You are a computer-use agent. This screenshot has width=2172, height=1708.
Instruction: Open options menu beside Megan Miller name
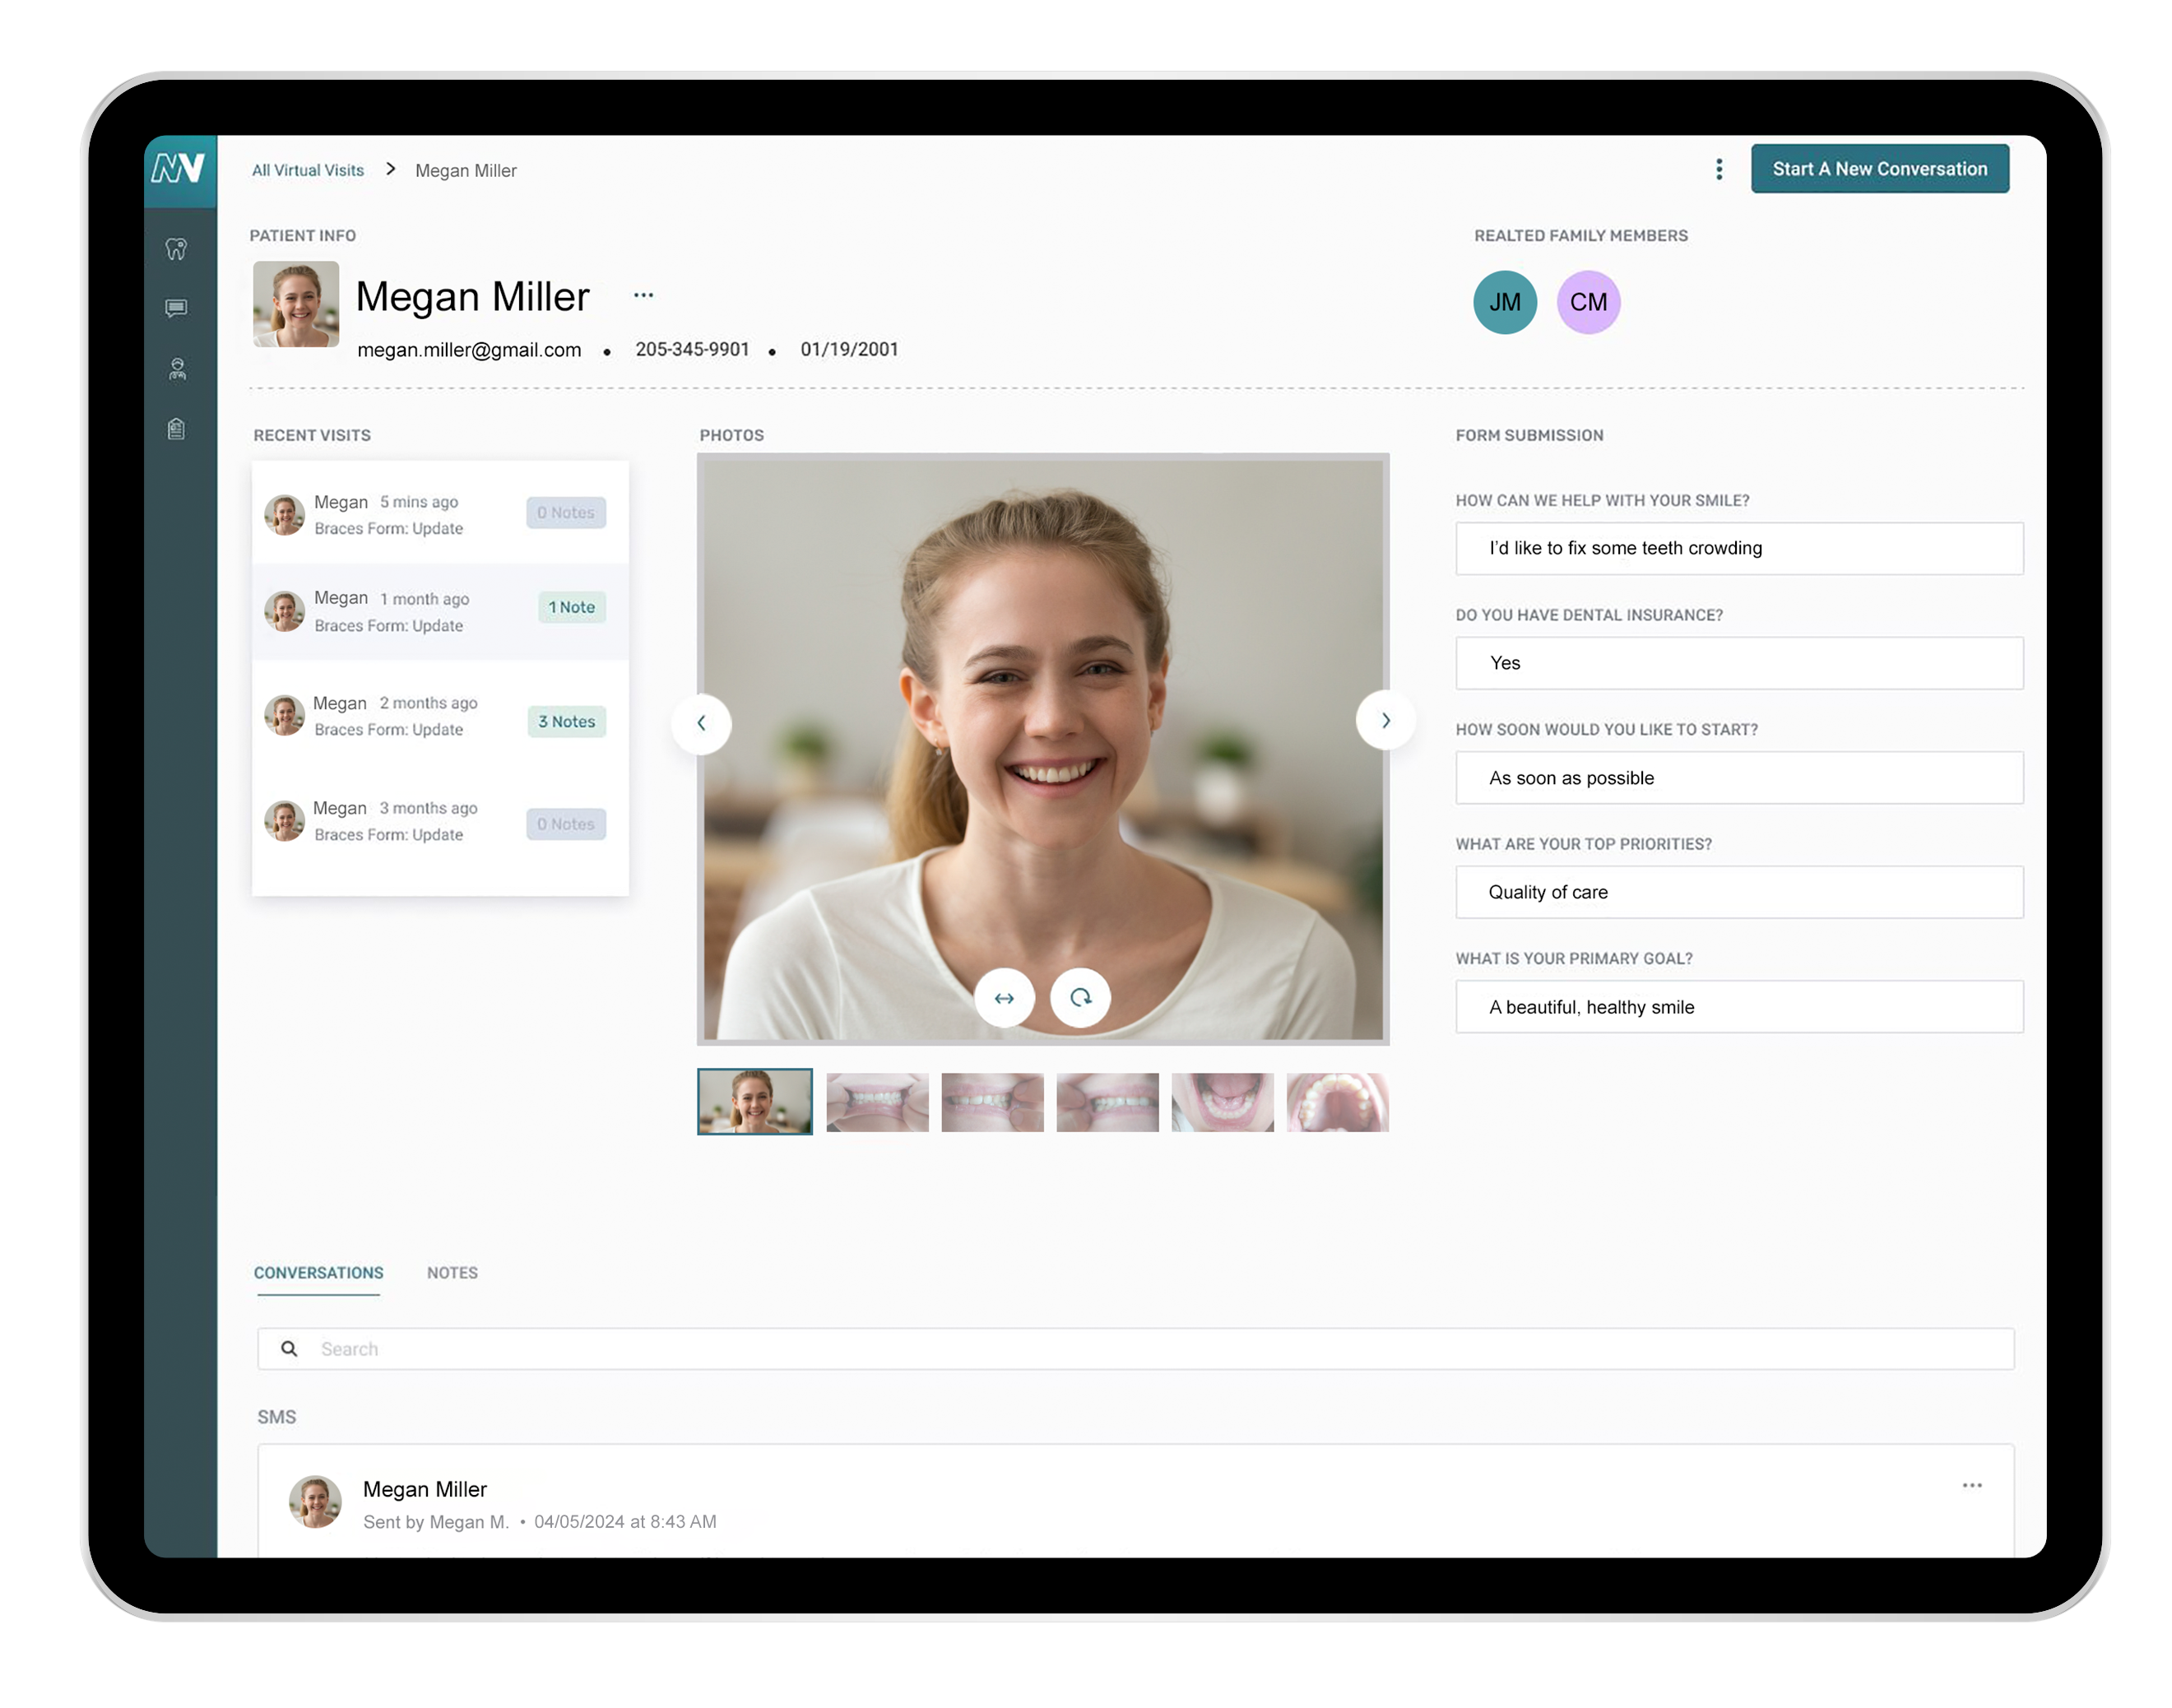click(643, 295)
